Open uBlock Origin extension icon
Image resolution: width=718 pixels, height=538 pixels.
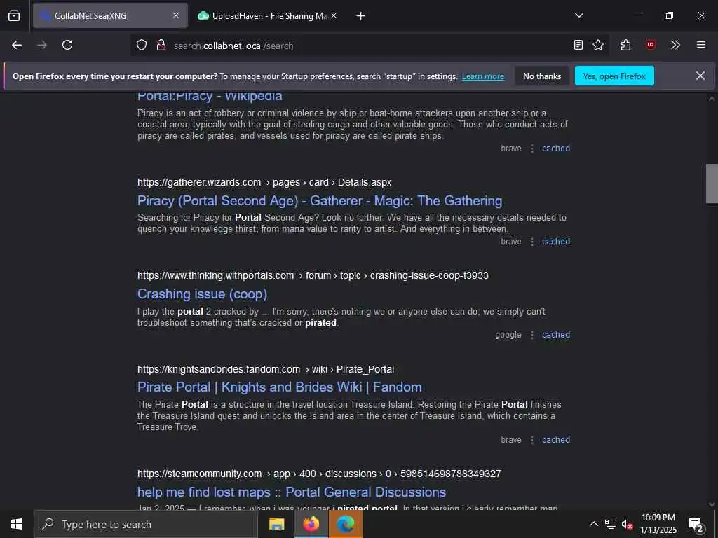[x=650, y=45]
